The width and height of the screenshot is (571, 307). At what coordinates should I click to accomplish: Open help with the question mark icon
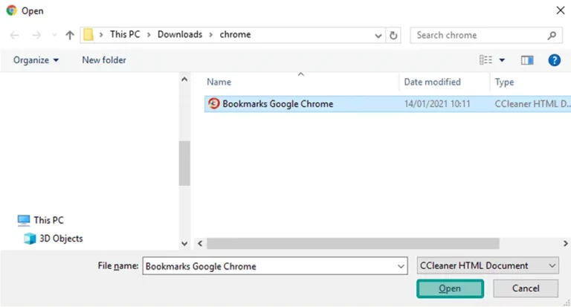coord(554,60)
